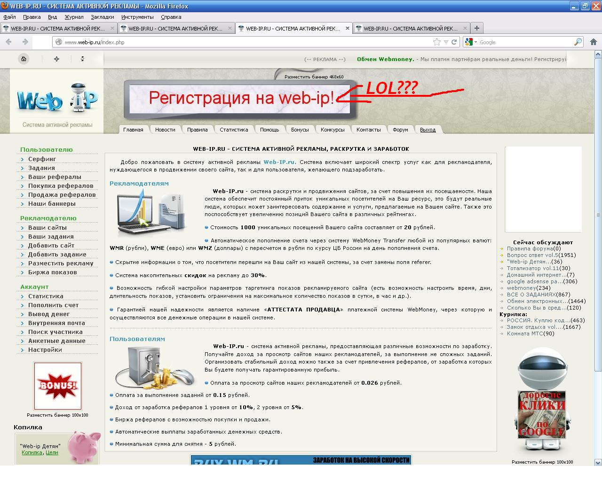The height and width of the screenshot is (481, 602).
Task: Open the Главная site tab
Action: [x=133, y=130]
